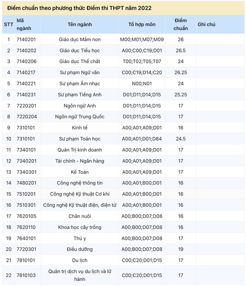Screen dimensions: 246x286
Task: Click the 'Mã ngành' column header
Action: point(24,24)
